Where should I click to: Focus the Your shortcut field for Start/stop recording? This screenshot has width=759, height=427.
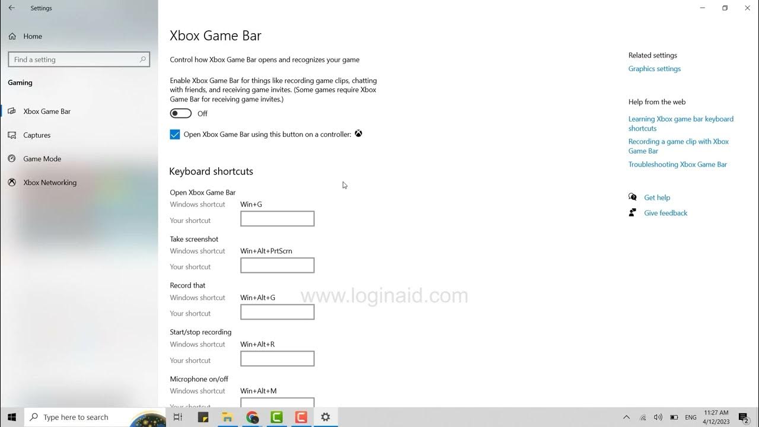pyautogui.click(x=277, y=359)
